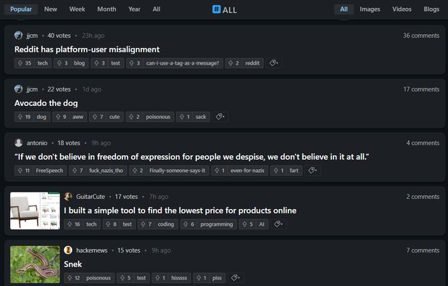448x286 pixels.
Task: Upvote the tech tag with 35 votes
Action: pyautogui.click(x=20, y=63)
